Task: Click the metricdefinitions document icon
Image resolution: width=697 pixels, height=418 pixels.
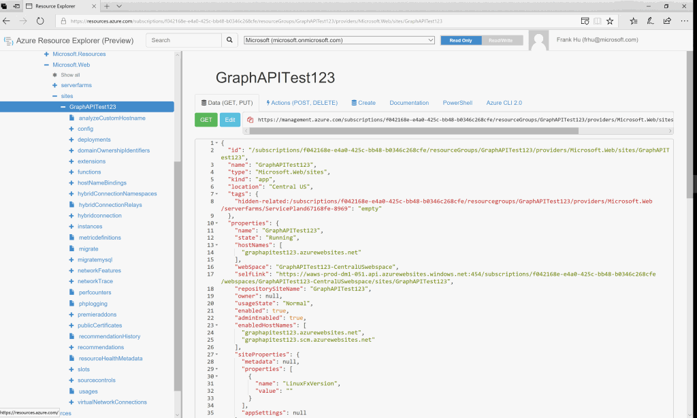Action: point(71,238)
